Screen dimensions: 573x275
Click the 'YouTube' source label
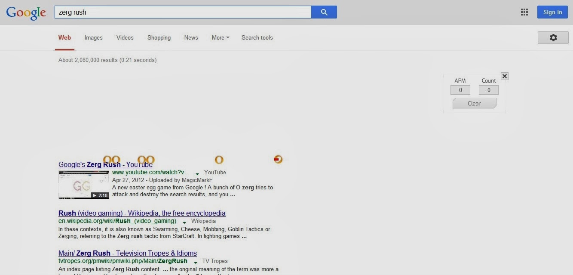coord(215,172)
